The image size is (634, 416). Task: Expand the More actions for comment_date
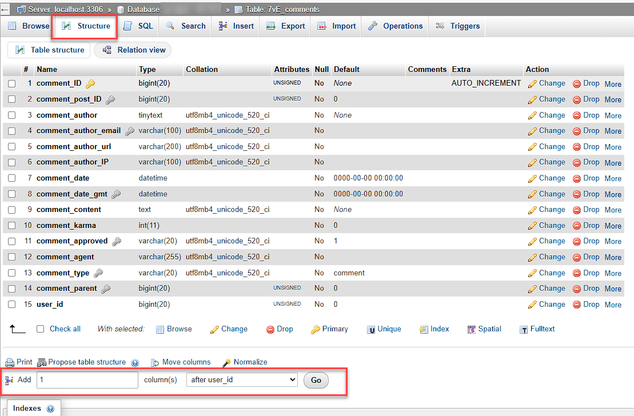click(612, 178)
